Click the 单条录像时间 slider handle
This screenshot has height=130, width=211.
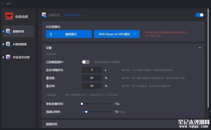[x=82, y=104]
